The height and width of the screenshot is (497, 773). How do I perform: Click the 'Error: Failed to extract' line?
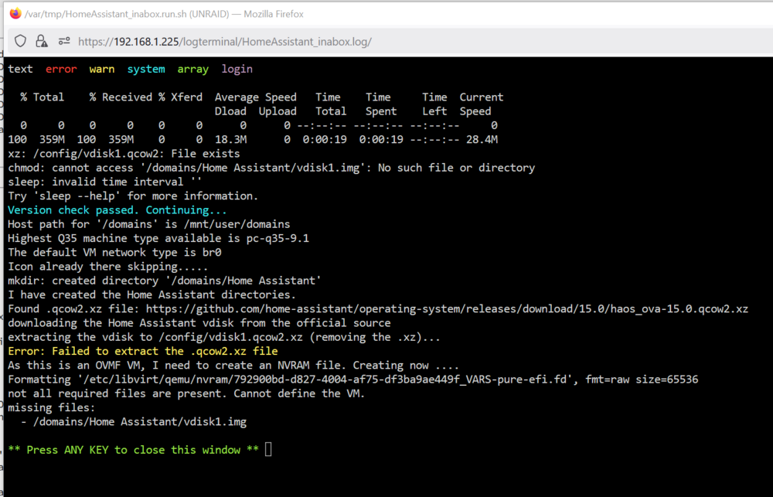pos(143,351)
